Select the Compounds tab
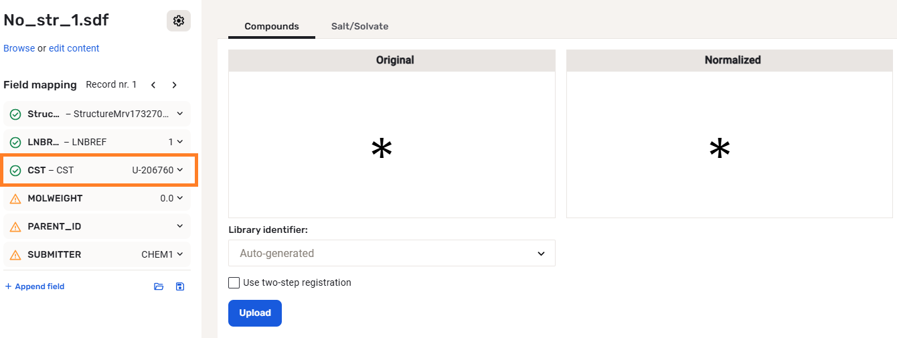 [272, 27]
